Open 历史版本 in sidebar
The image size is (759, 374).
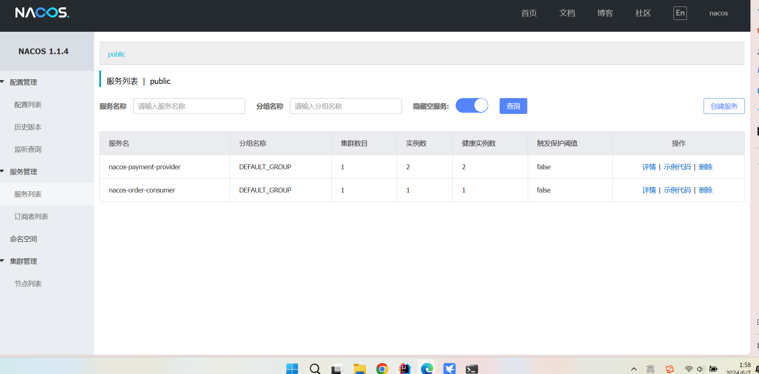click(x=28, y=127)
